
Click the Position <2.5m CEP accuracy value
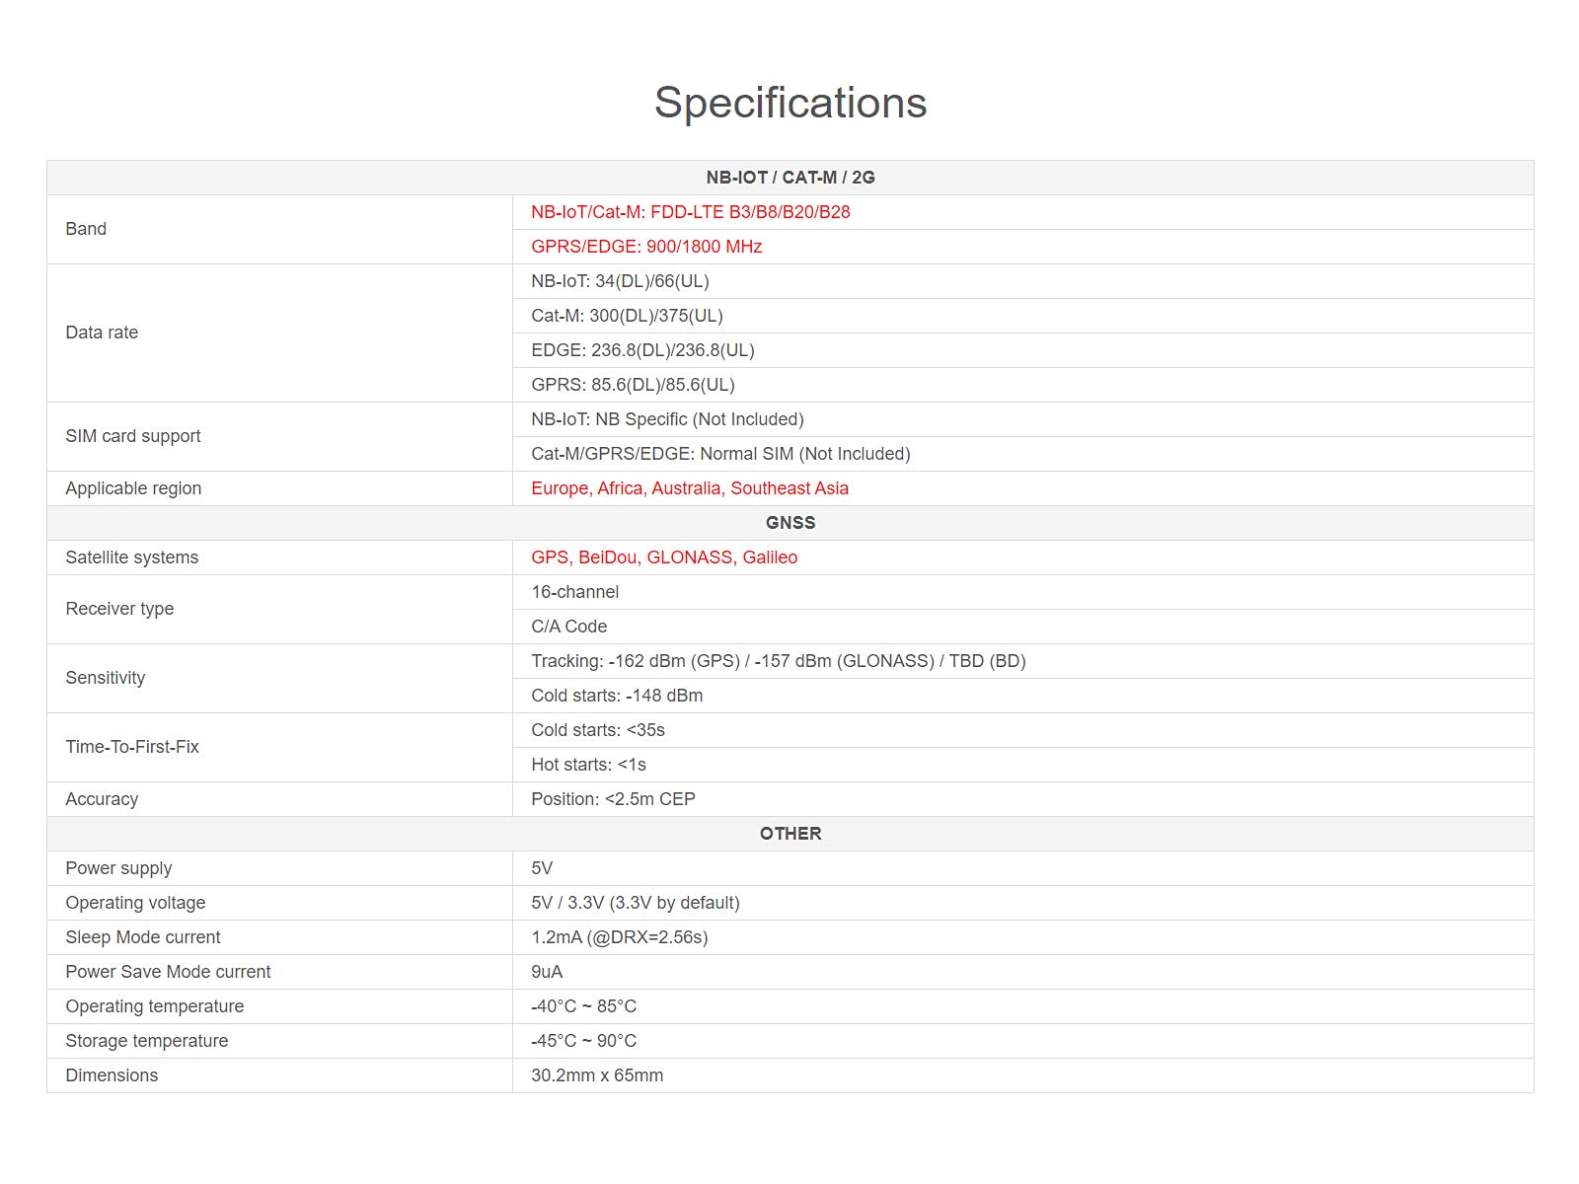point(613,799)
